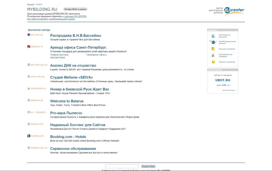
Task: Click instalsis.com.ua domain text
Action: pyautogui.click(x=39, y=148)
